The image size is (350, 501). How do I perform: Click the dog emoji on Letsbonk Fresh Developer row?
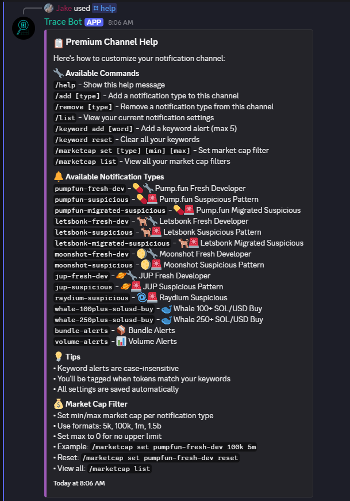click(142, 221)
